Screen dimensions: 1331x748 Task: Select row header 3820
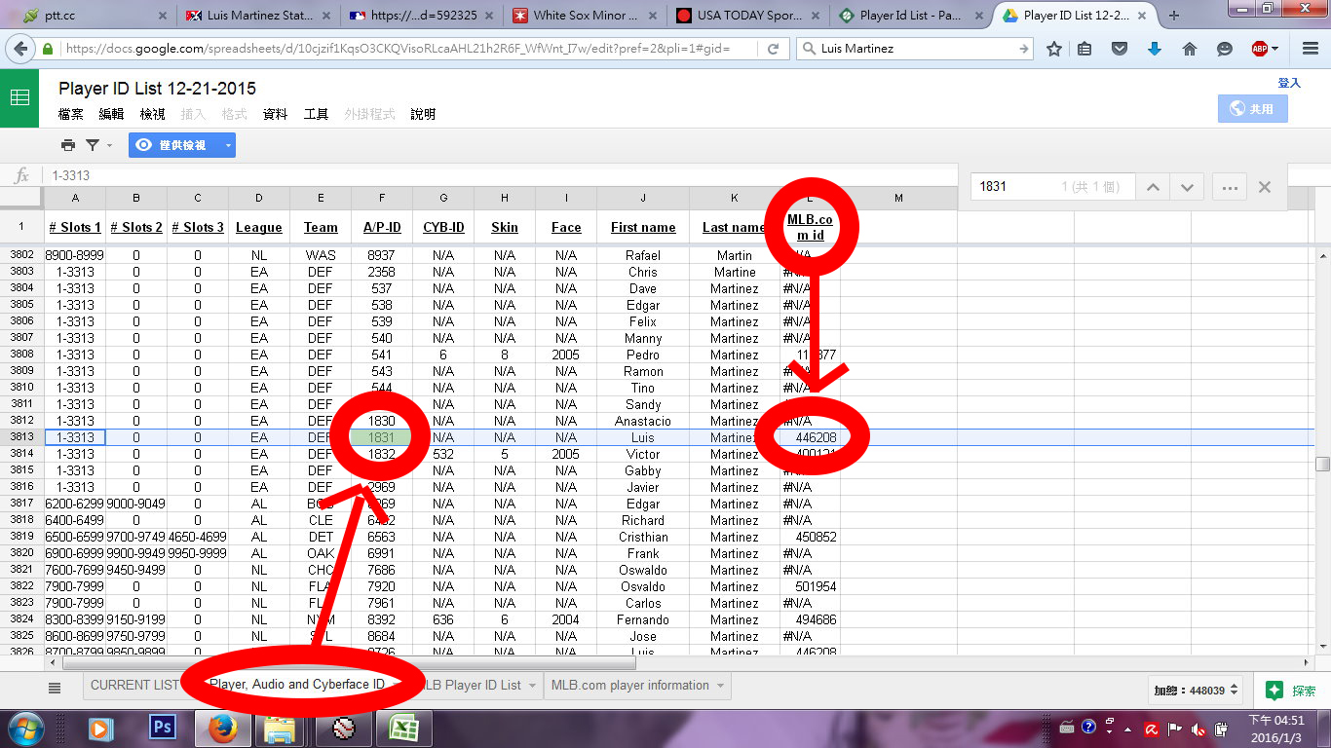pos(21,553)
